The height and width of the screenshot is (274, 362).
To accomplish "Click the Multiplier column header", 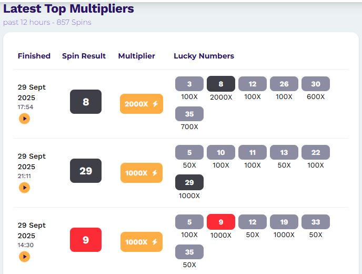I will (137, 56).
